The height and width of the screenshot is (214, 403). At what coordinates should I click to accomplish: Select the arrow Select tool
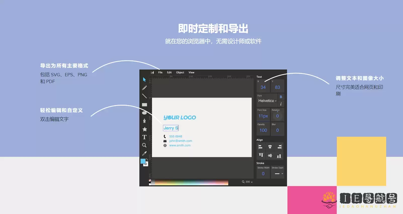click(x=144, y=80)
